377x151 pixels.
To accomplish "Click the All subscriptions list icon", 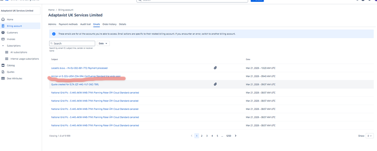I will coord(7,52).
